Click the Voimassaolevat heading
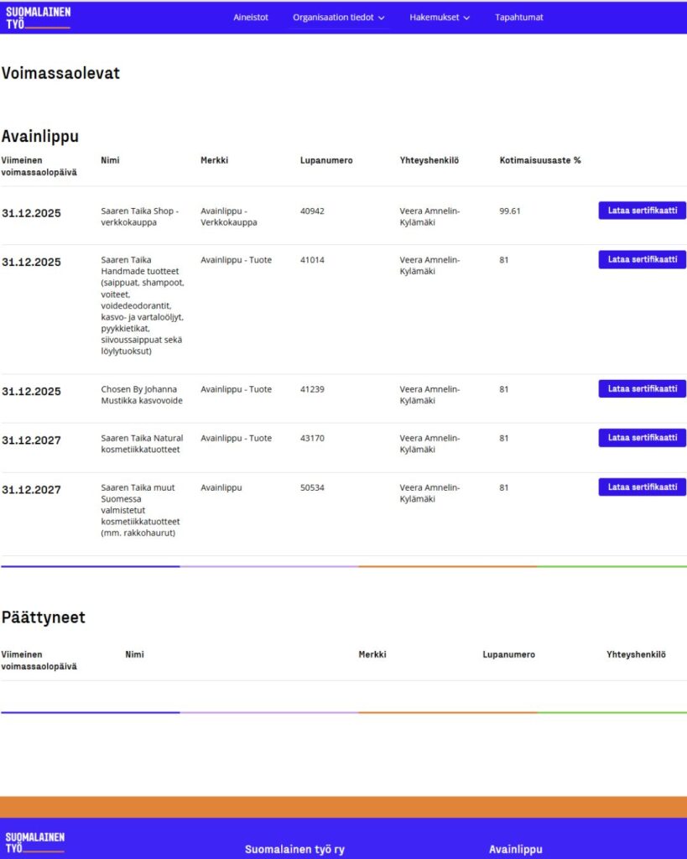Image resolution: width=687 pixels, height=859 pixels. point(60,73)
